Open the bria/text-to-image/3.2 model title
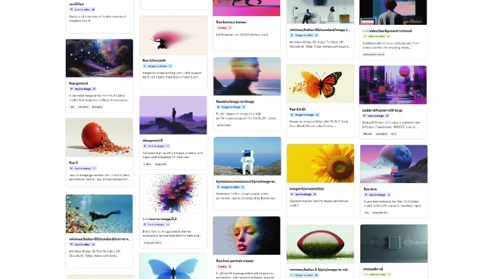497x279 pixels. point(160,219)
